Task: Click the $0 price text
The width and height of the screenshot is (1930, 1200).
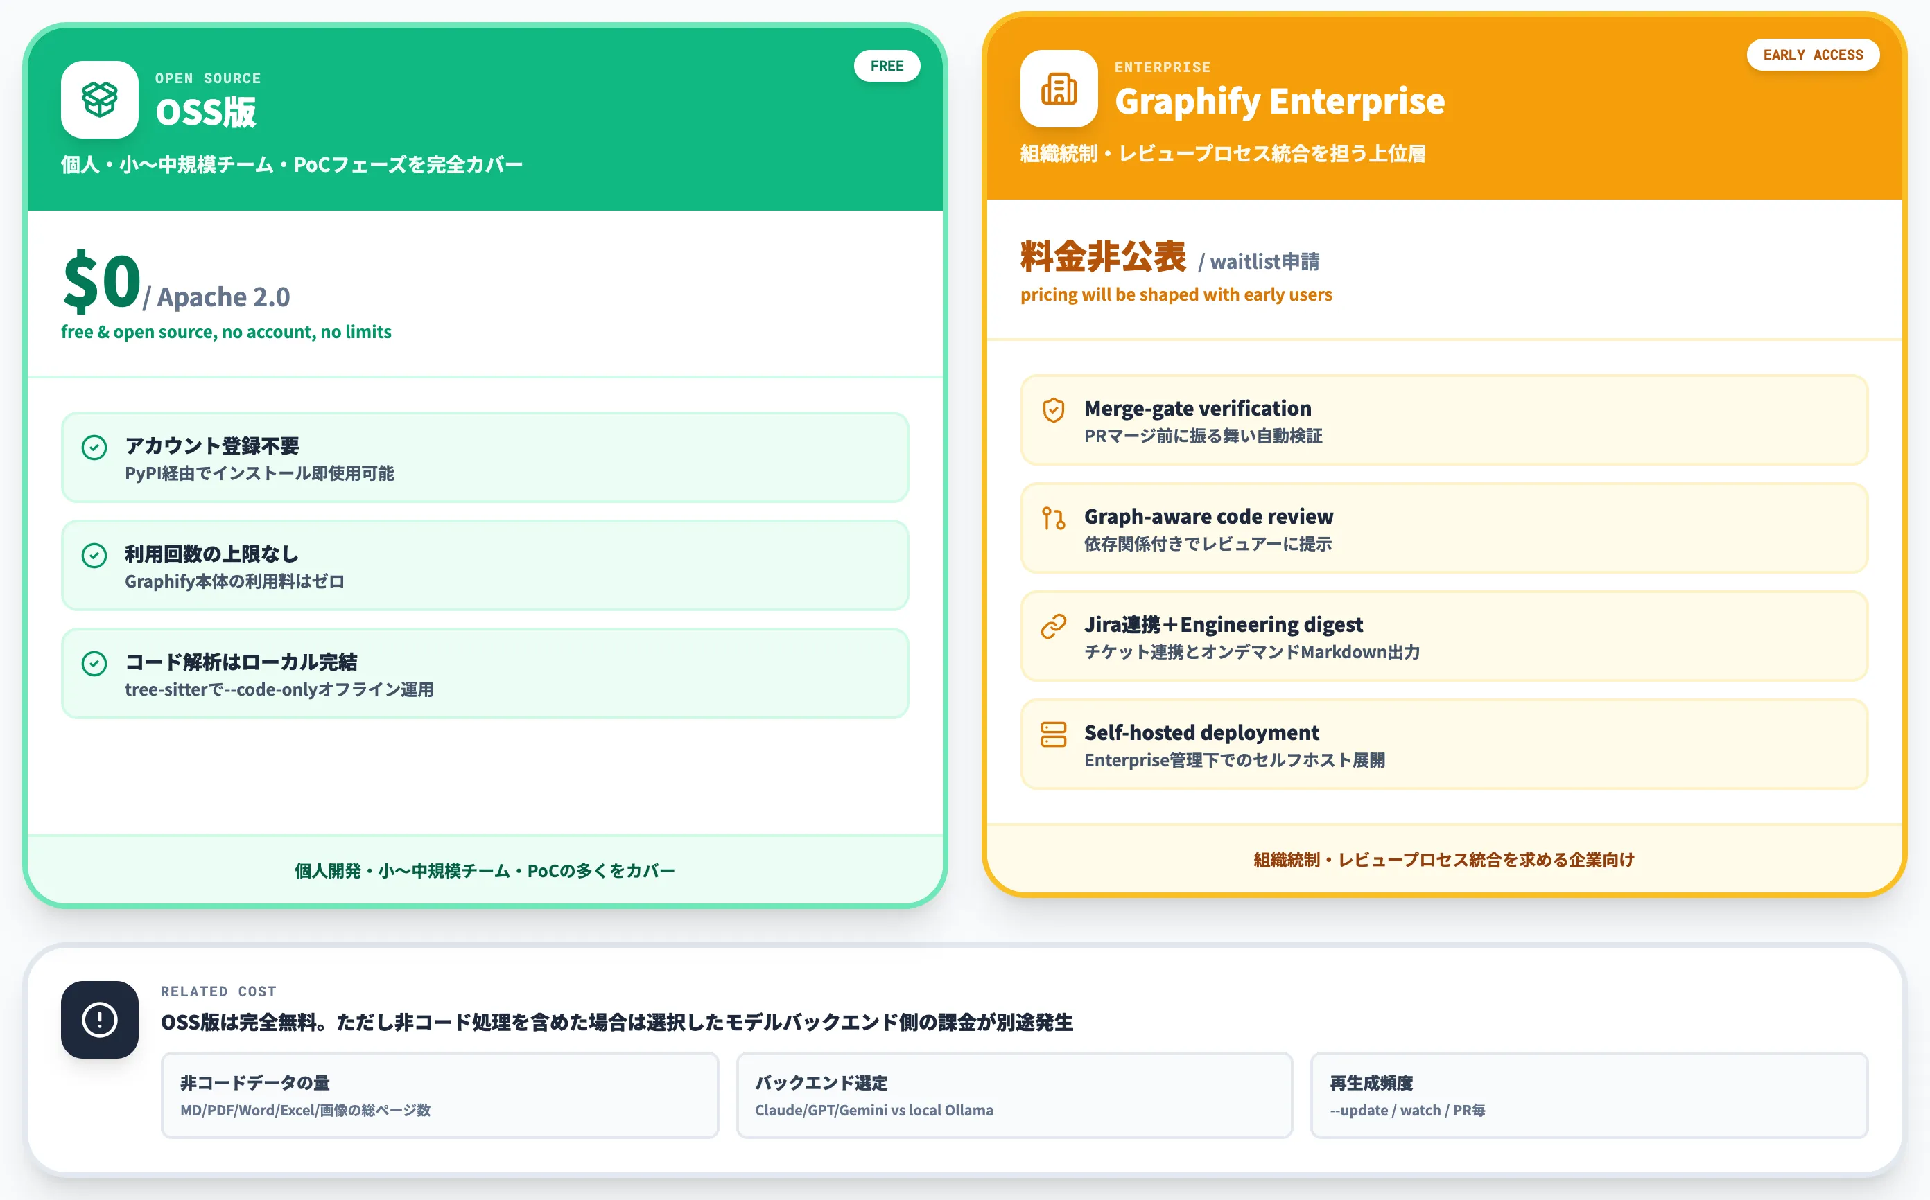Action: coord(102,281)
